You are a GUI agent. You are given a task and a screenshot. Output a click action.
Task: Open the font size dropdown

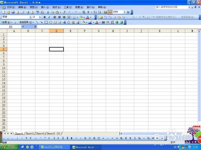click(x=40, y=17)
